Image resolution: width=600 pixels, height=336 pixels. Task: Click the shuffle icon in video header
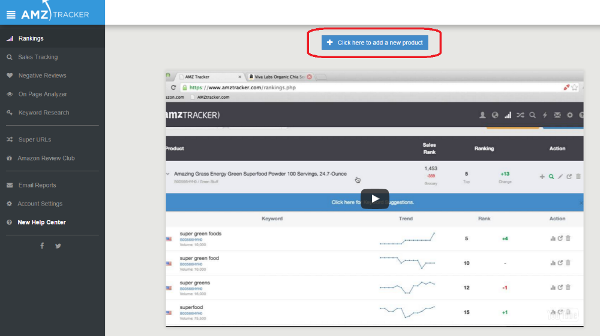[520, 115]
